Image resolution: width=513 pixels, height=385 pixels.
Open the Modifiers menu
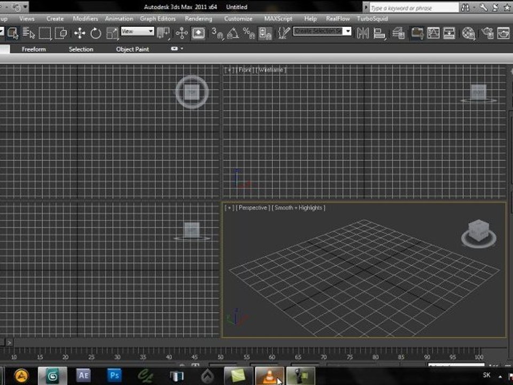coord(85,19)
